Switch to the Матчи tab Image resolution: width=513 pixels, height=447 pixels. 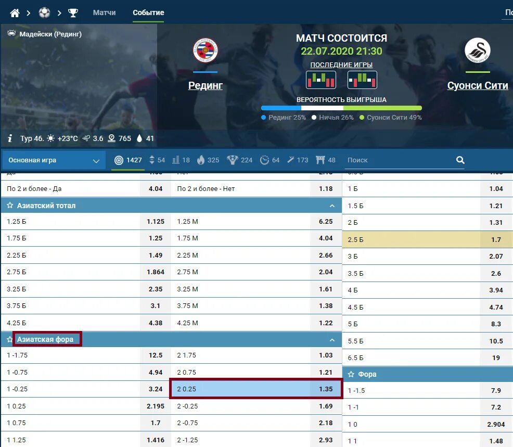[x=104, y=12]
